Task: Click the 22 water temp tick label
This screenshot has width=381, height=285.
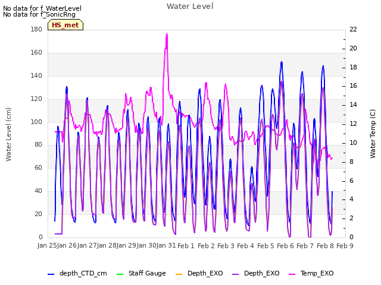Action: point(353,29)
